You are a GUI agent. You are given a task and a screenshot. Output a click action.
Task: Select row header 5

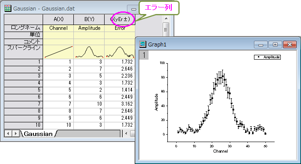[x=23, y=90]
